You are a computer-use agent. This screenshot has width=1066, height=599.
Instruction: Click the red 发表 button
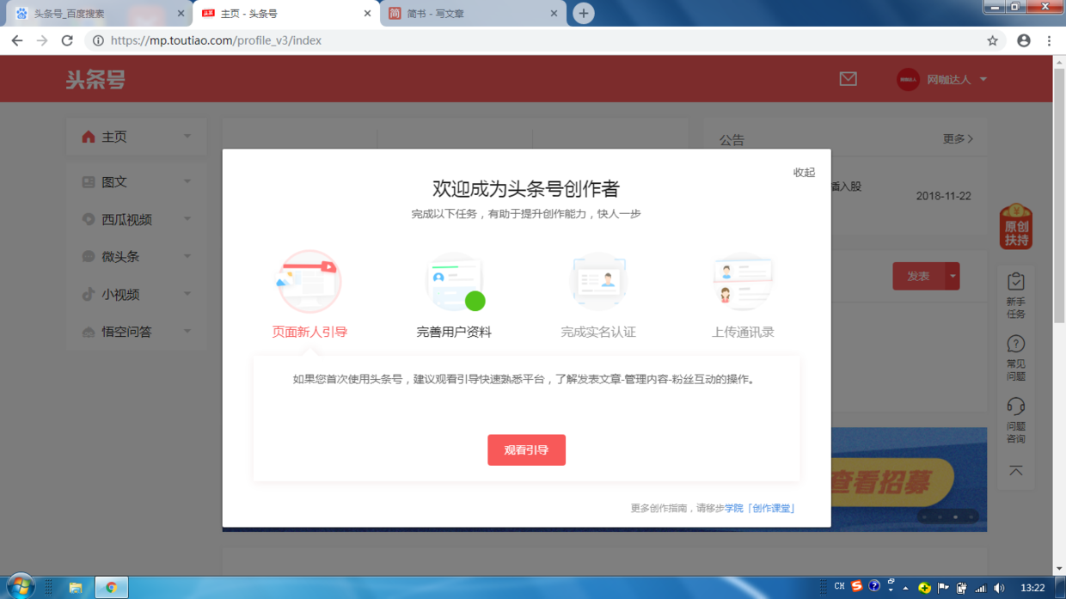point(918,276)
